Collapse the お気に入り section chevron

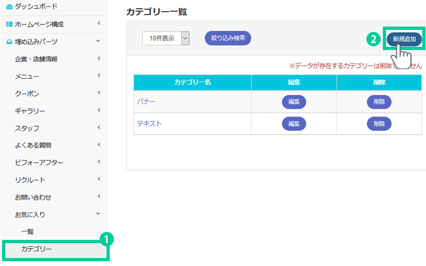[99, 214]
